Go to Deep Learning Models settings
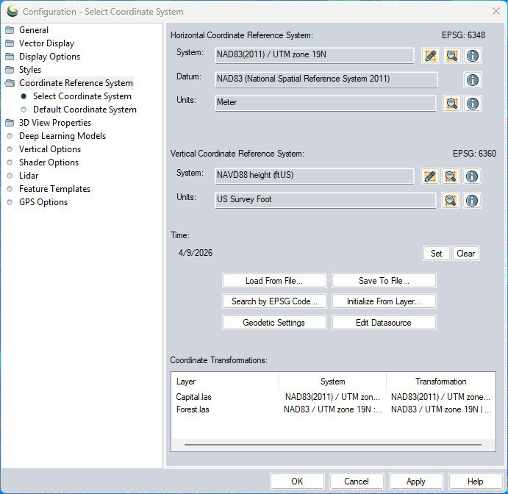 coord(62,136)
